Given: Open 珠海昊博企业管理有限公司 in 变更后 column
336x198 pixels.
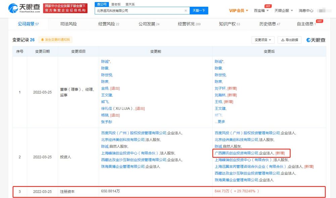Looking at the screenshot, I should coord(236,180).
